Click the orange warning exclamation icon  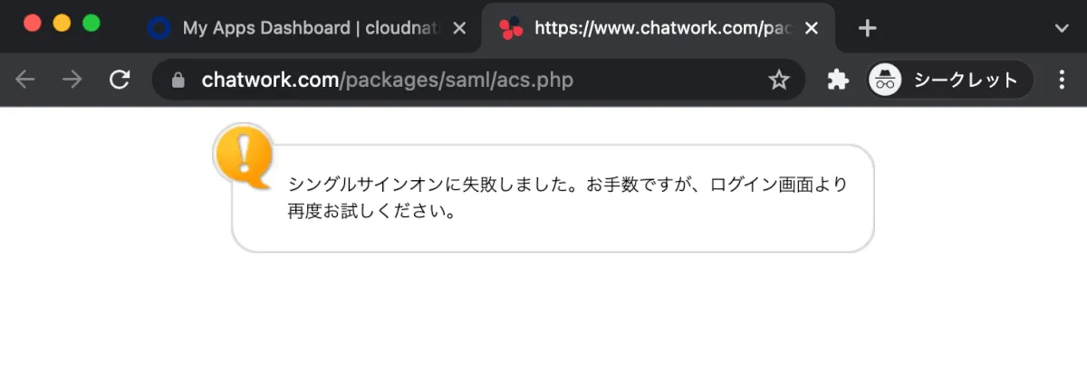coord(243,156)
